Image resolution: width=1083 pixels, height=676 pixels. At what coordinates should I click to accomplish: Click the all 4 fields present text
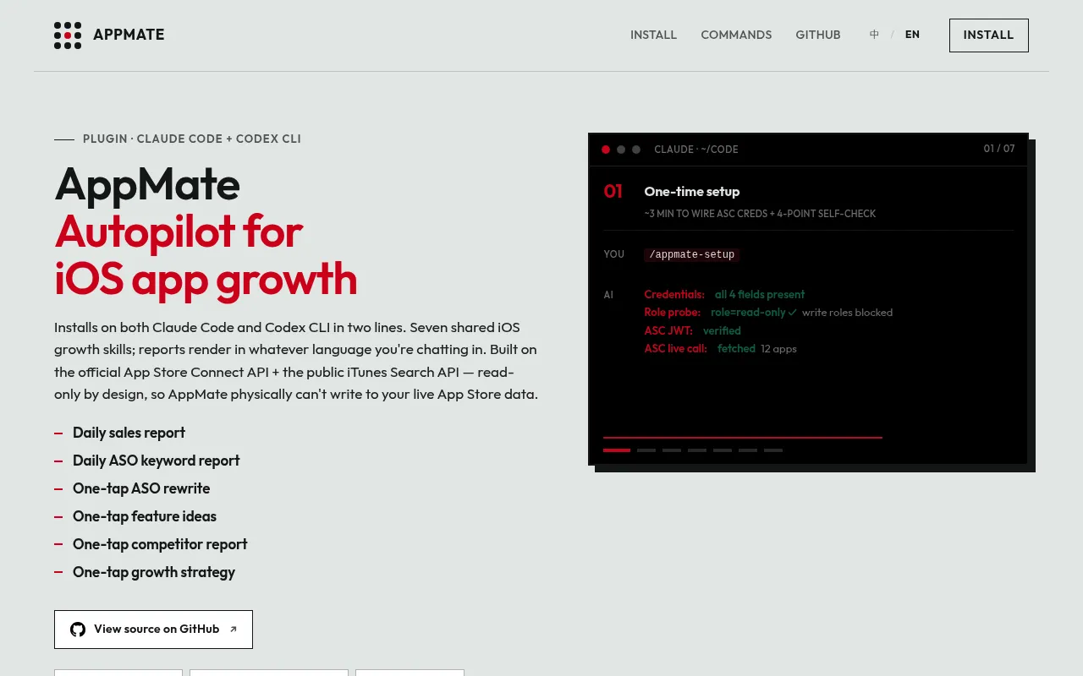point(760,295)
